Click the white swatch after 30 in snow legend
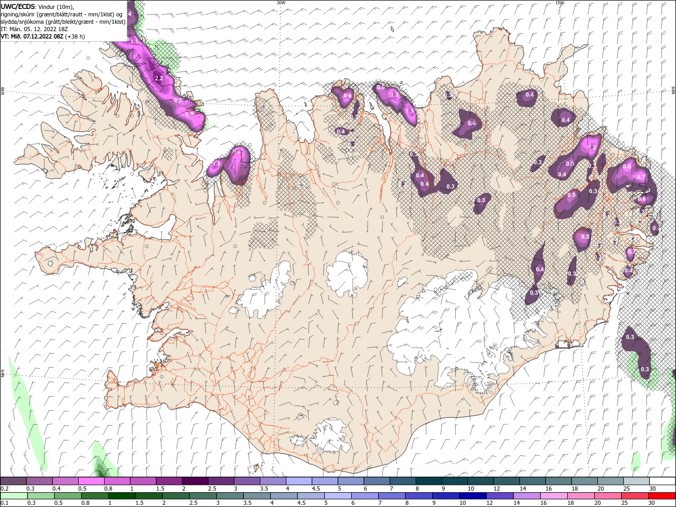676x507 pixels. 662,481
